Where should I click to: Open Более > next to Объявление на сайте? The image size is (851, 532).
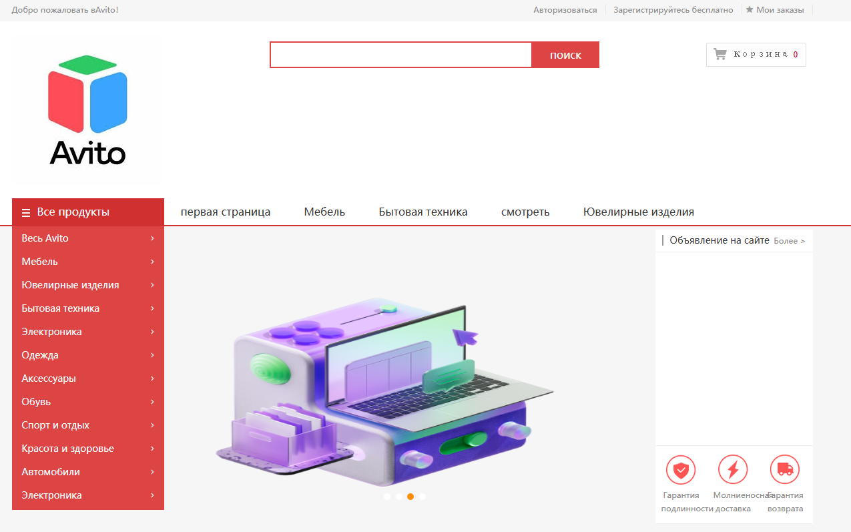790,240
